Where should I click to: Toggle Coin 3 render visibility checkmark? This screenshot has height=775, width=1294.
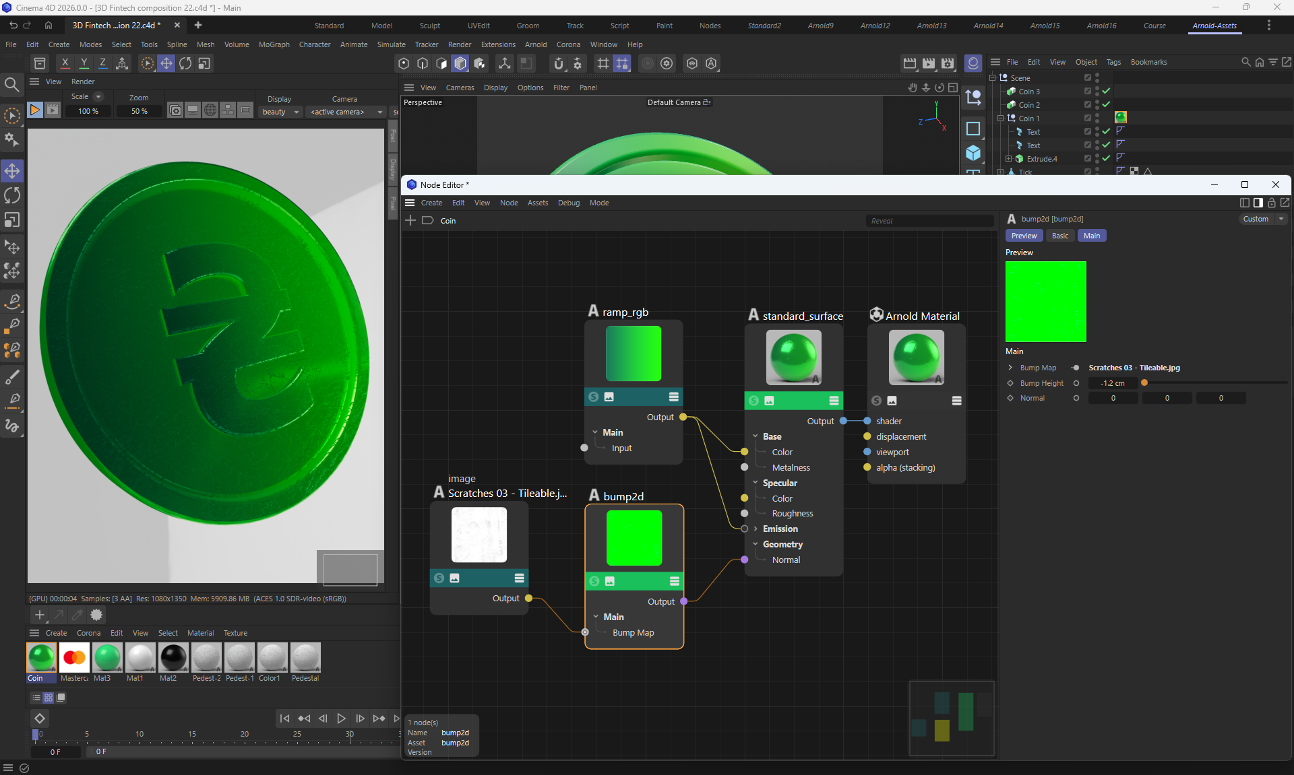click(x=1106, y=91)
